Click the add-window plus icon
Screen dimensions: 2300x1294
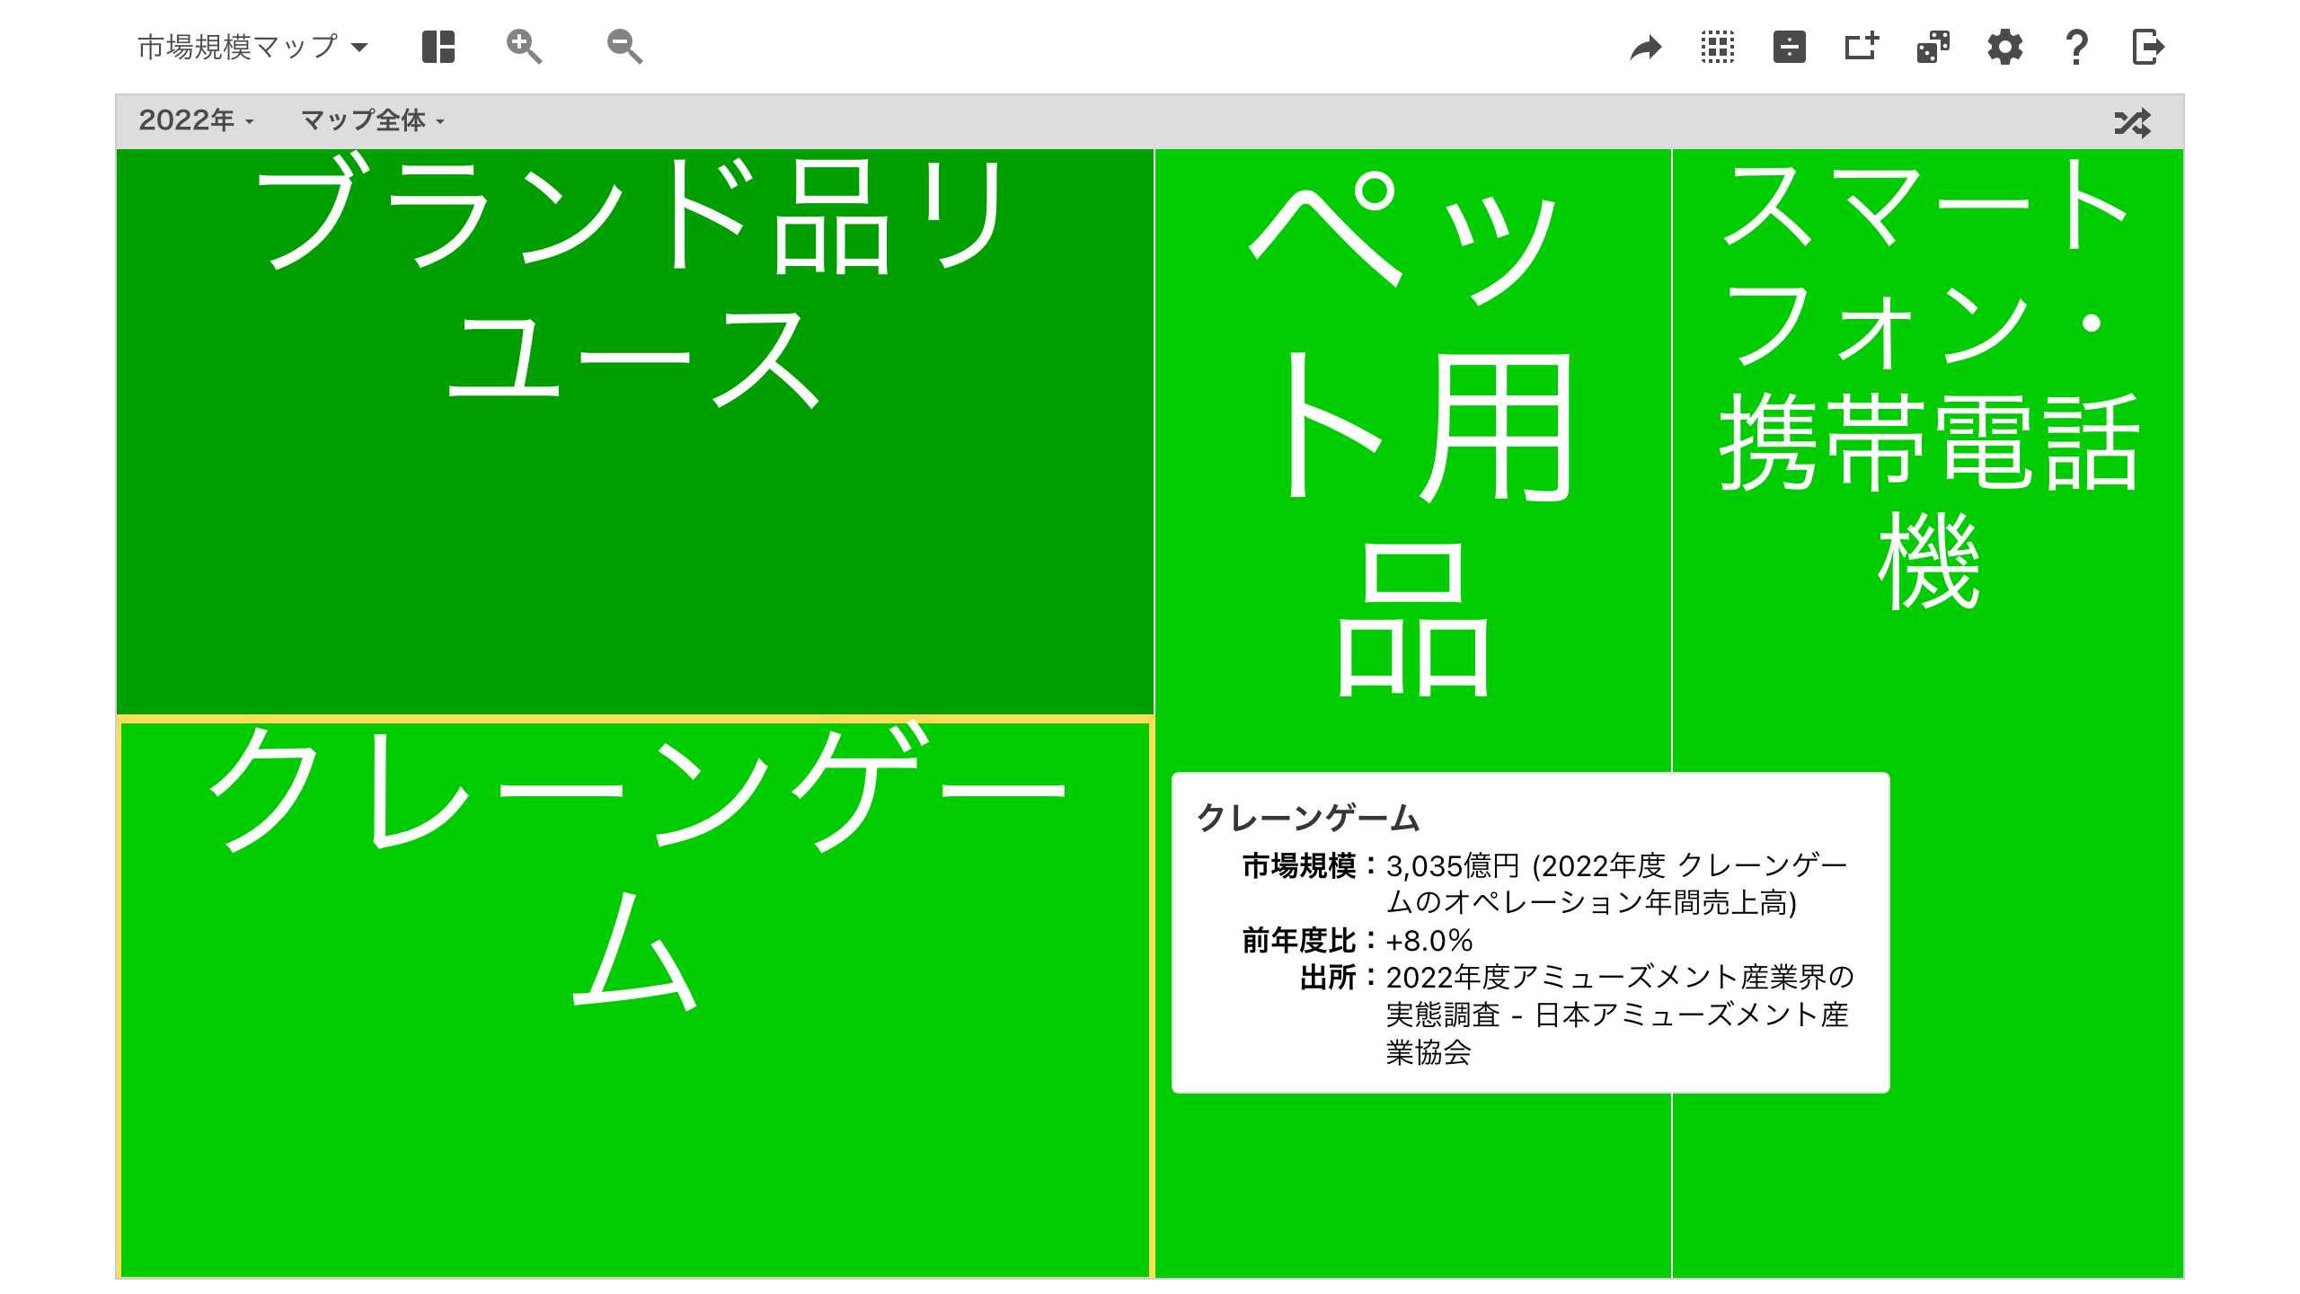[1862, 47]
